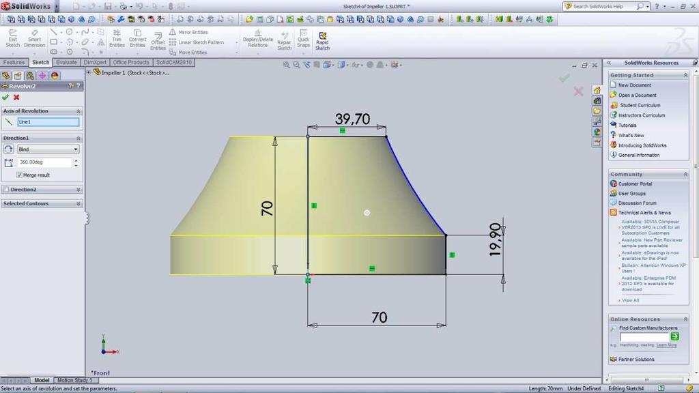Click Zoom to Area in view toolbar
Screen dimensions: 699x393
296,65
